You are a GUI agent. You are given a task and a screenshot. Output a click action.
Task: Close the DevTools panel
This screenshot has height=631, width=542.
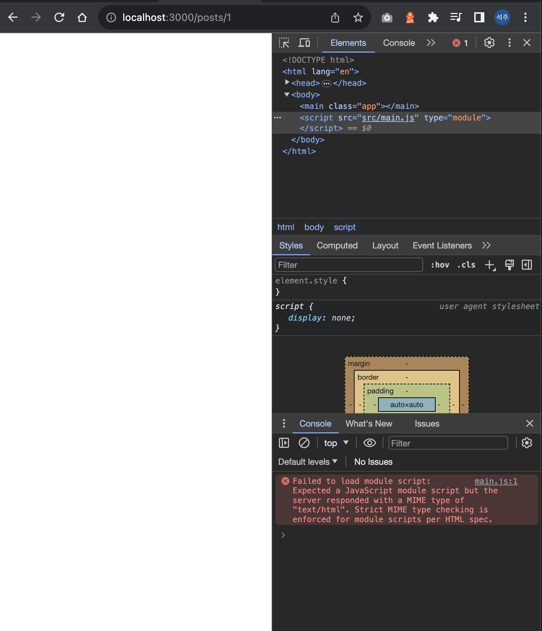[x=527, y=43]
